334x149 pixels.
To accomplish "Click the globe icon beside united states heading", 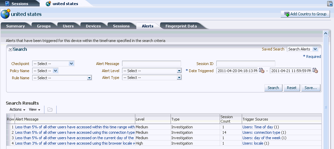I will (5, 14).
